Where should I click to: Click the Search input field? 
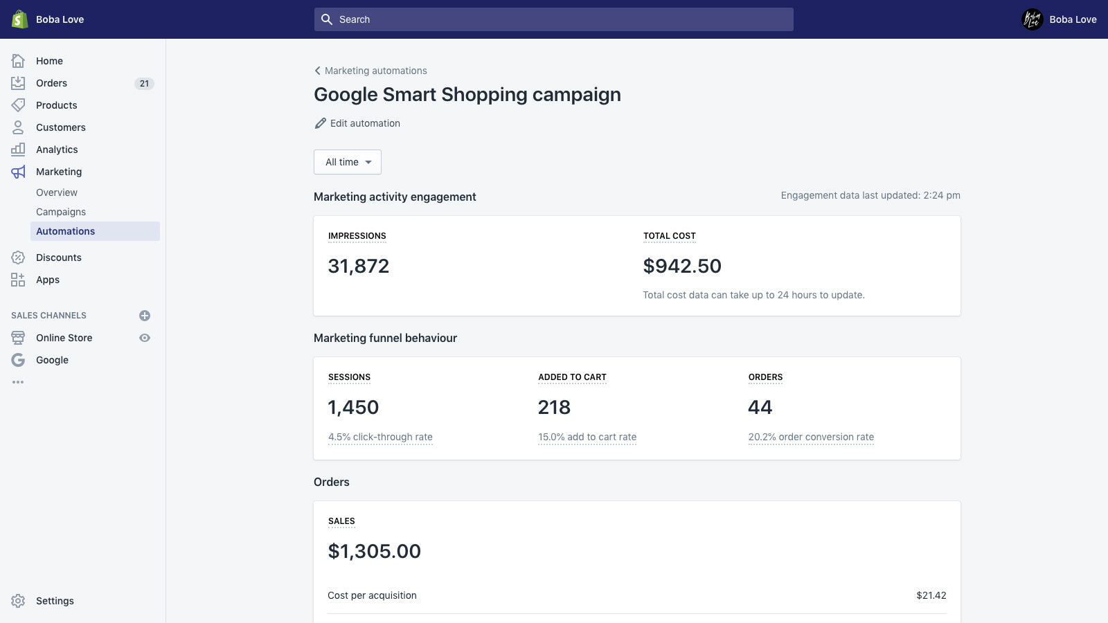[x=554, y=19]
